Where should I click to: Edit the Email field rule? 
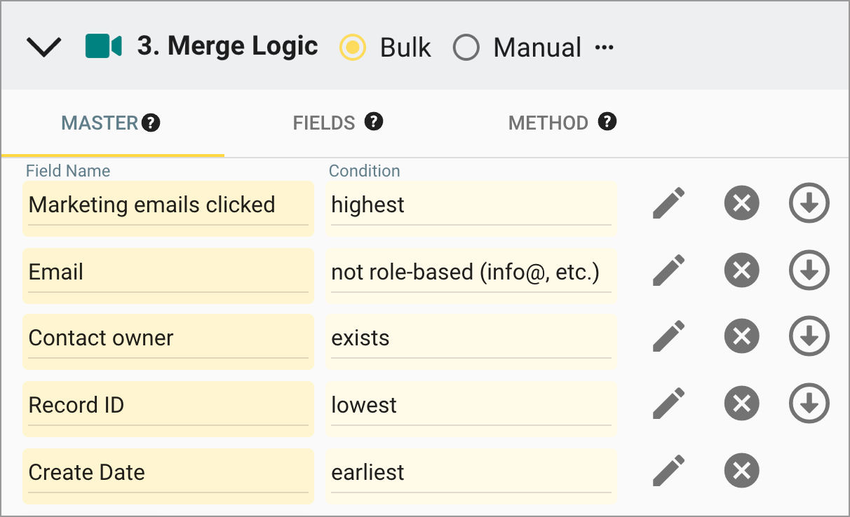[x=668, y=270]
